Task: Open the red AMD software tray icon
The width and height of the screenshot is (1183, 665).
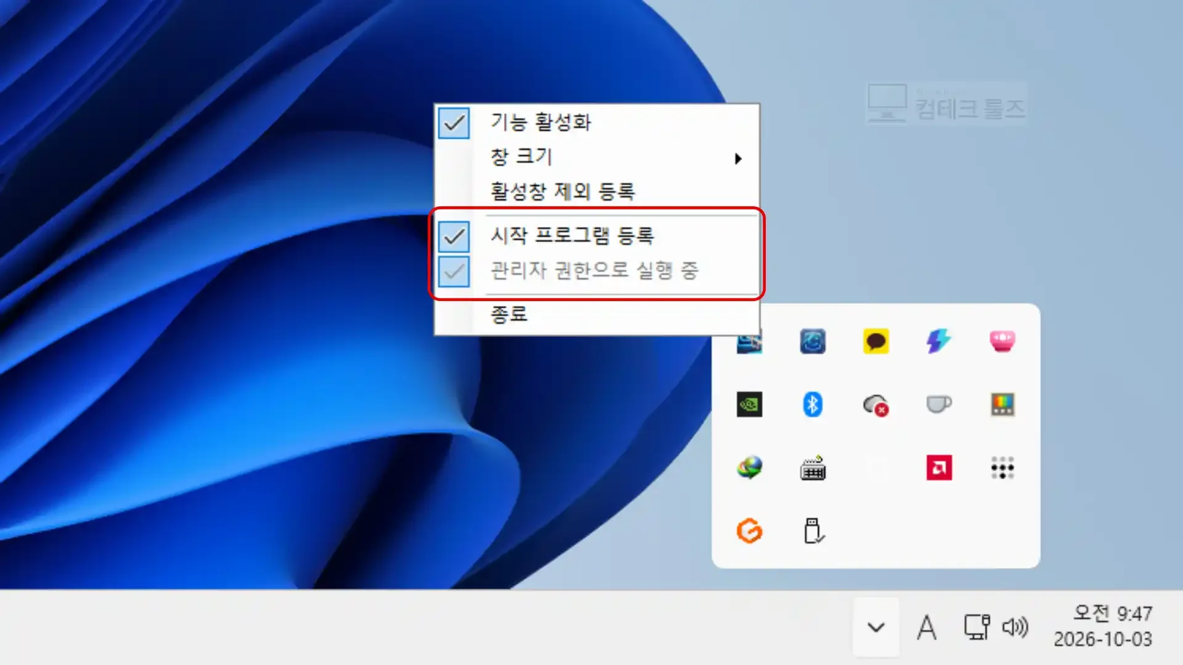Action: tap(939, 468)
